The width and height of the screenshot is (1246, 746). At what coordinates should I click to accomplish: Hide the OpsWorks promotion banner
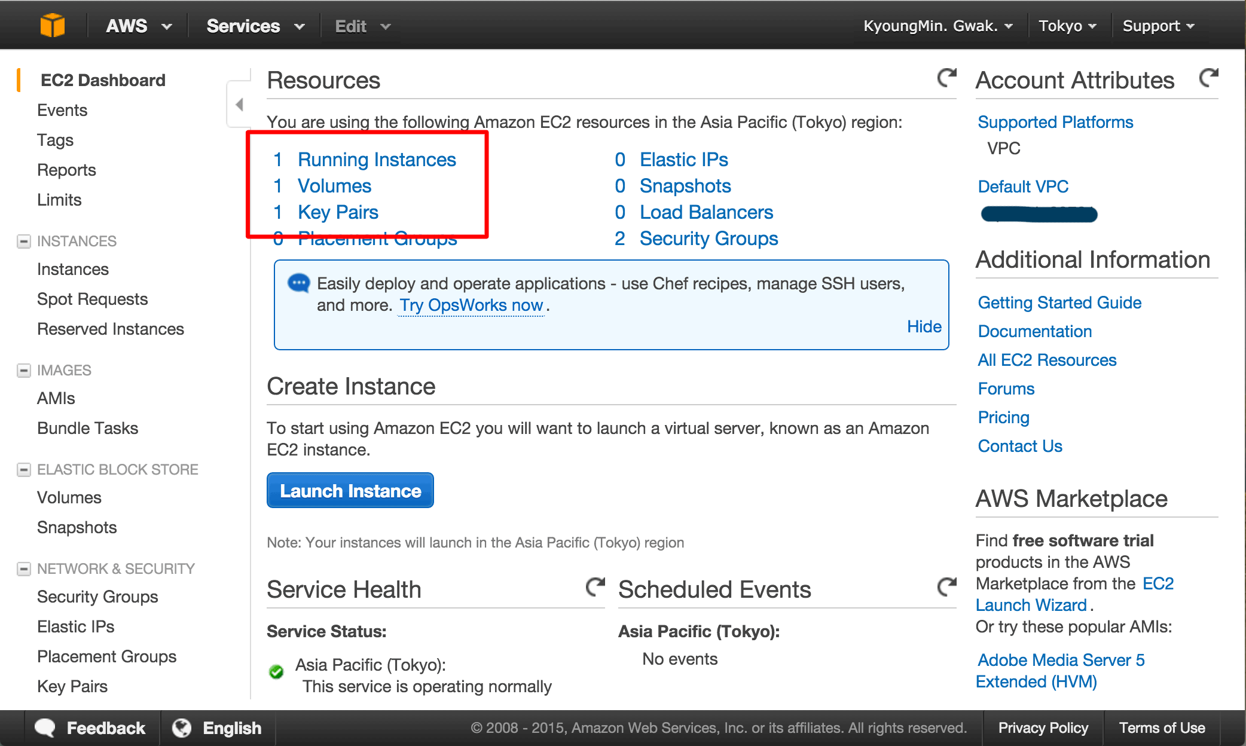[x=924, y=326]
